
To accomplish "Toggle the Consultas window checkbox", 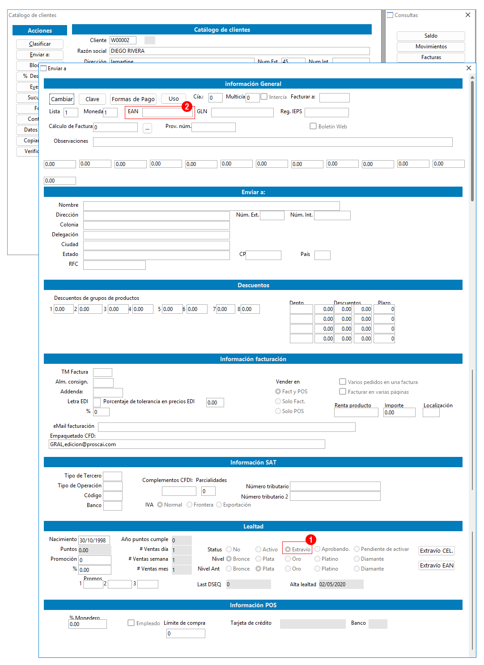I will [x=390, y=15].
